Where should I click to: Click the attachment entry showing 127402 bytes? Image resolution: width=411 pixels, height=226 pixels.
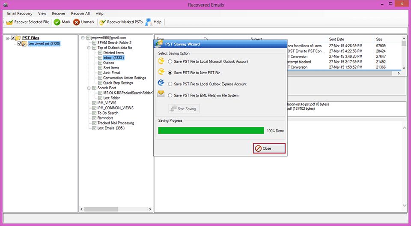point(301,108)
